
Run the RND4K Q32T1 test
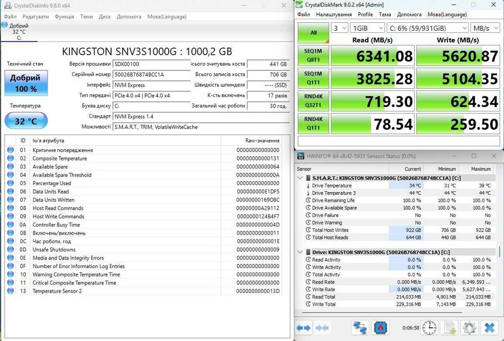point(313,101)
